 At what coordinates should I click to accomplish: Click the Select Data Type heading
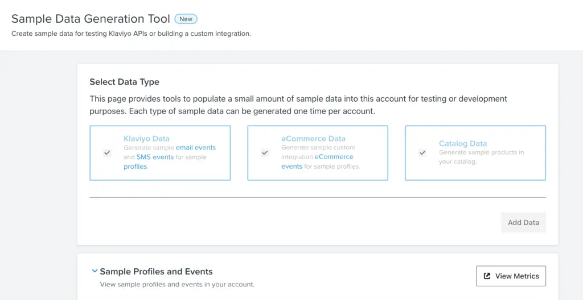[x=124, y=82]
